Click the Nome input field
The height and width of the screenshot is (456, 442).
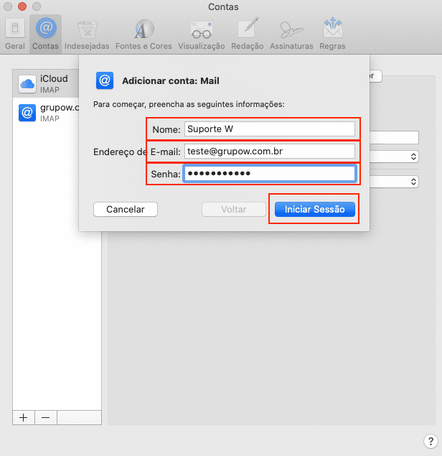[x=269, y=129]
